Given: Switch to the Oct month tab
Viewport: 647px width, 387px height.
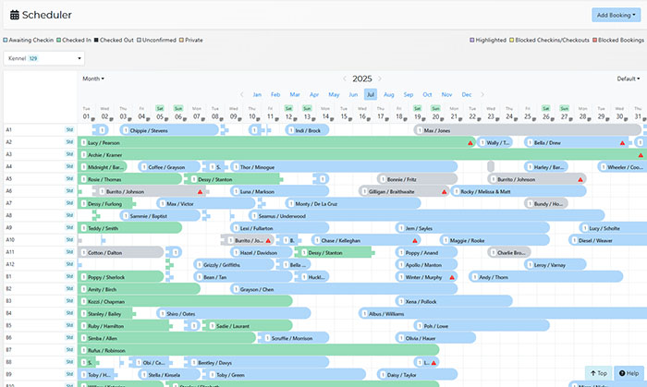Looking at the screenshot, I should pos(427,94).
